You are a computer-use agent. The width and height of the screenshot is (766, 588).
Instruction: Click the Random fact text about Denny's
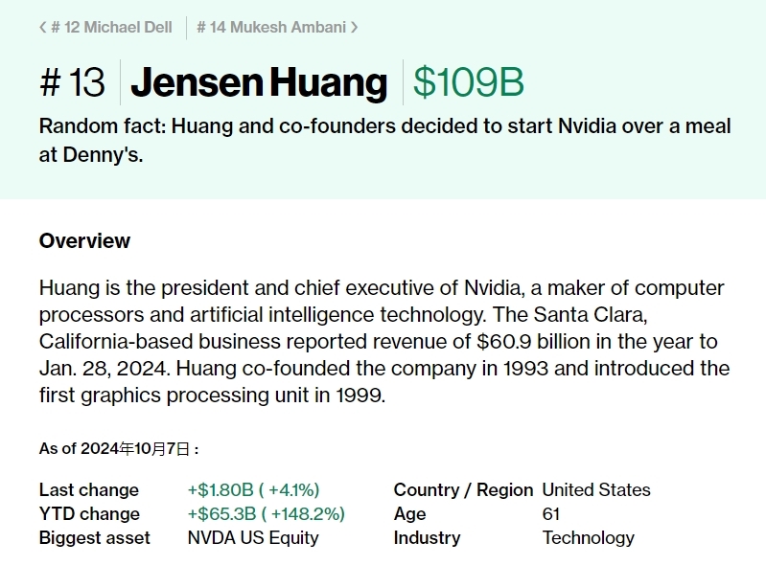pyautogui.click(x=385, y=141)
